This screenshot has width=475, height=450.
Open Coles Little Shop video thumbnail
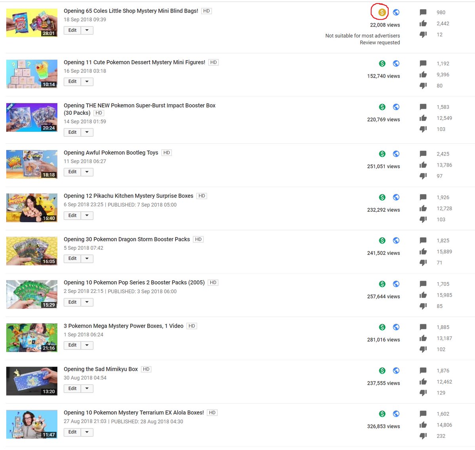tap(32, 23)
